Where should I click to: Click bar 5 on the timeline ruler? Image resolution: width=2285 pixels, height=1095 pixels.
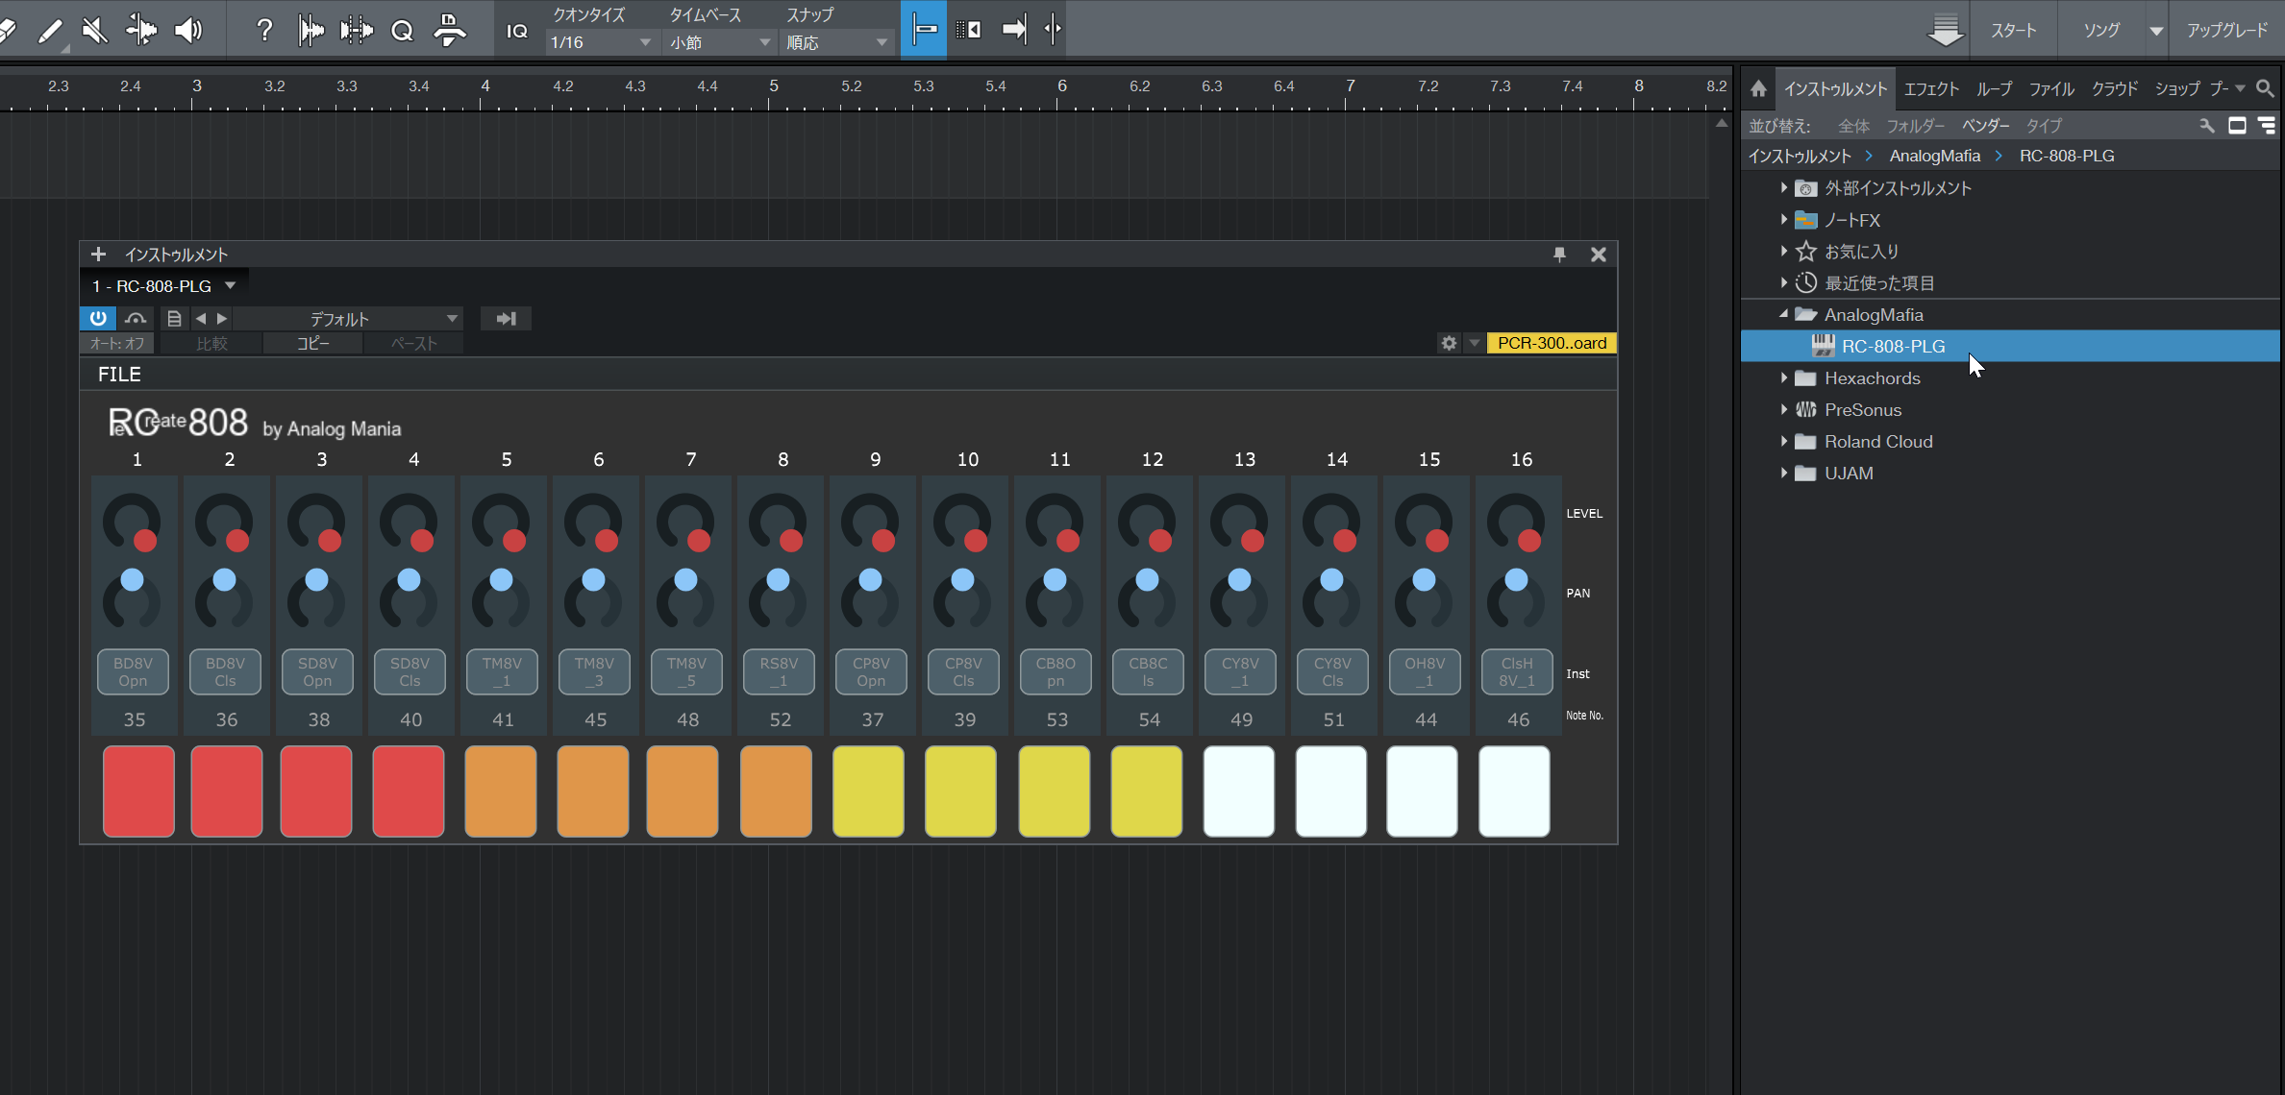pos(774,88)
